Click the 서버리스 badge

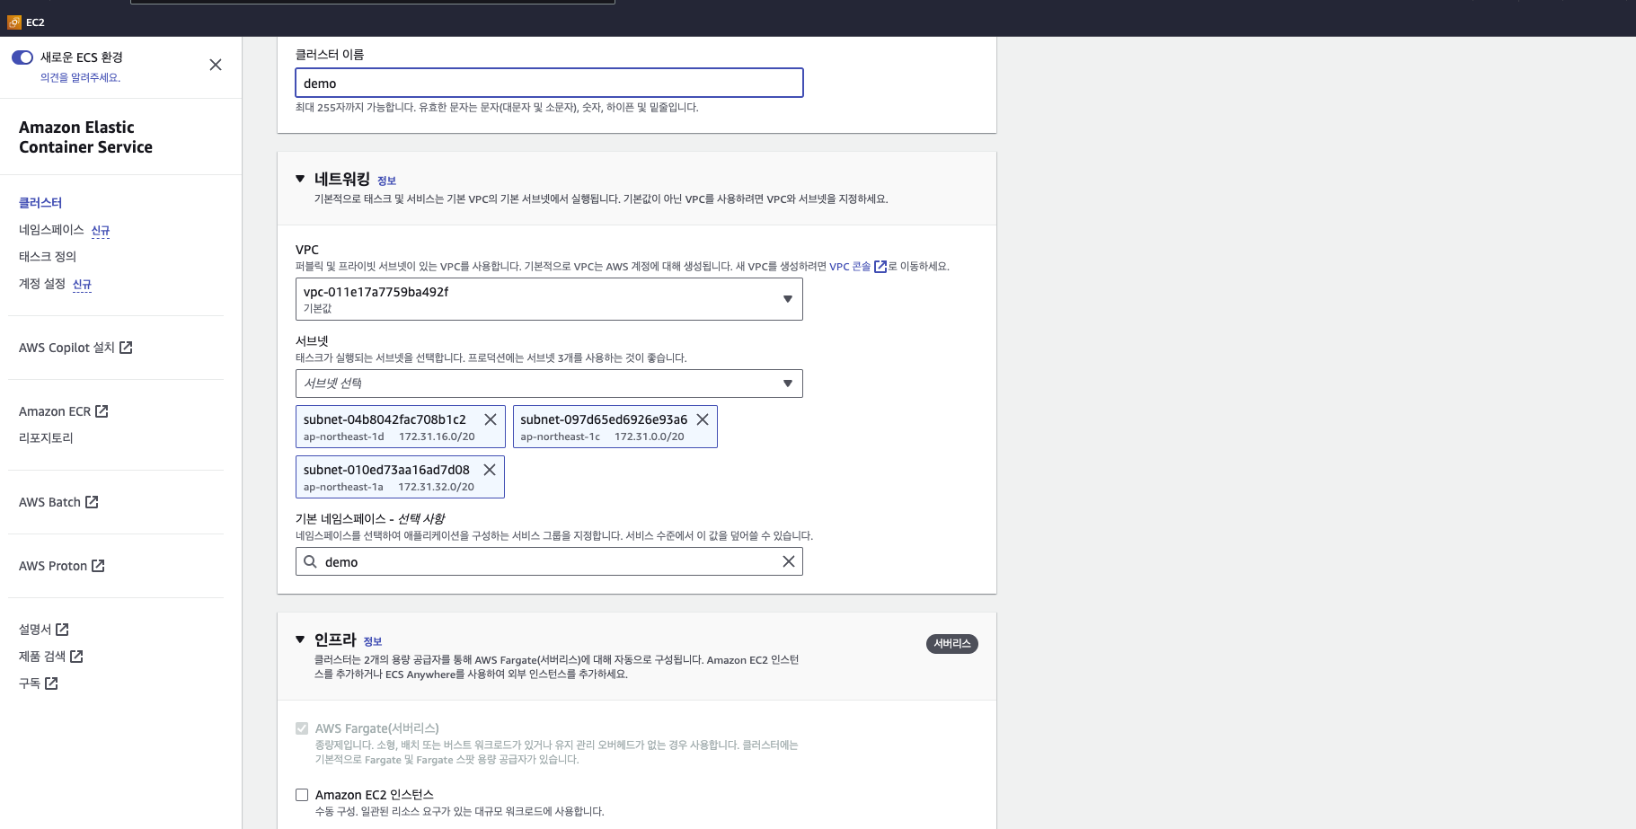click(x=952, y=644)
